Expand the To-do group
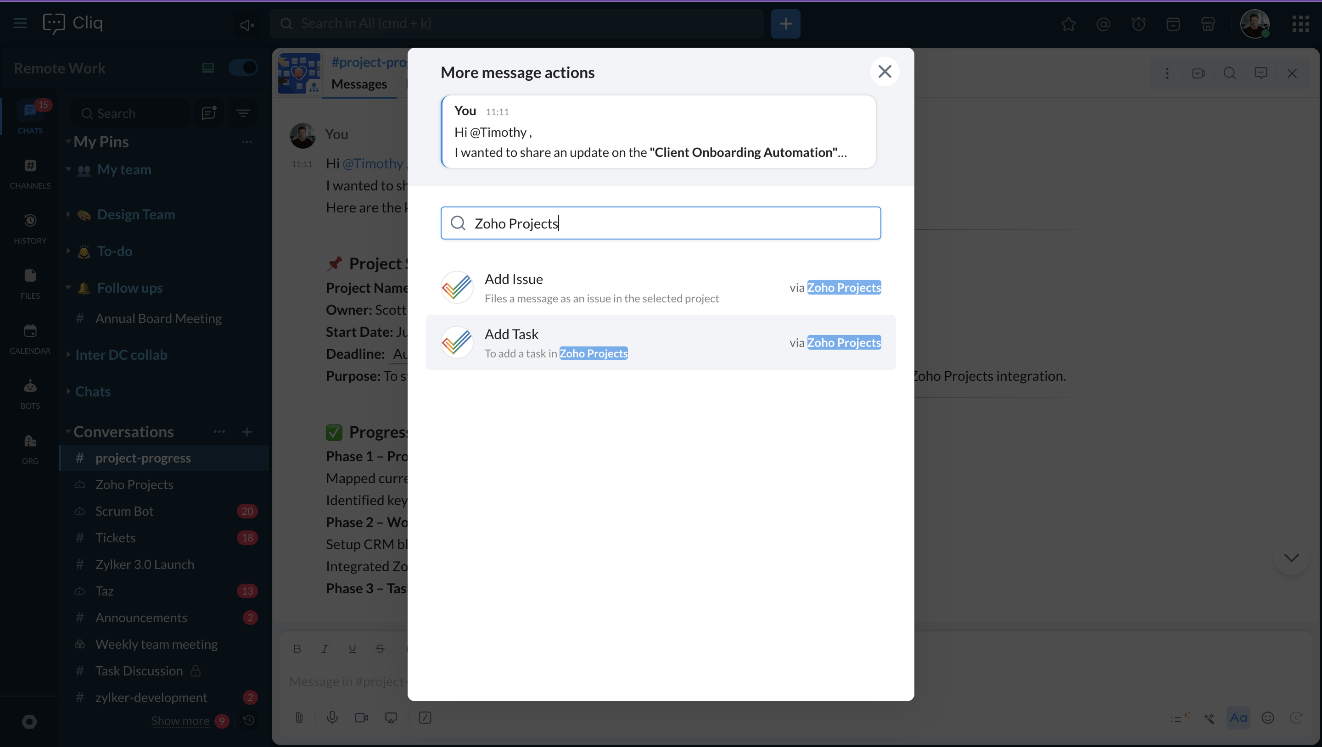Screen dimensions: 1322x747 coord(68,251)
